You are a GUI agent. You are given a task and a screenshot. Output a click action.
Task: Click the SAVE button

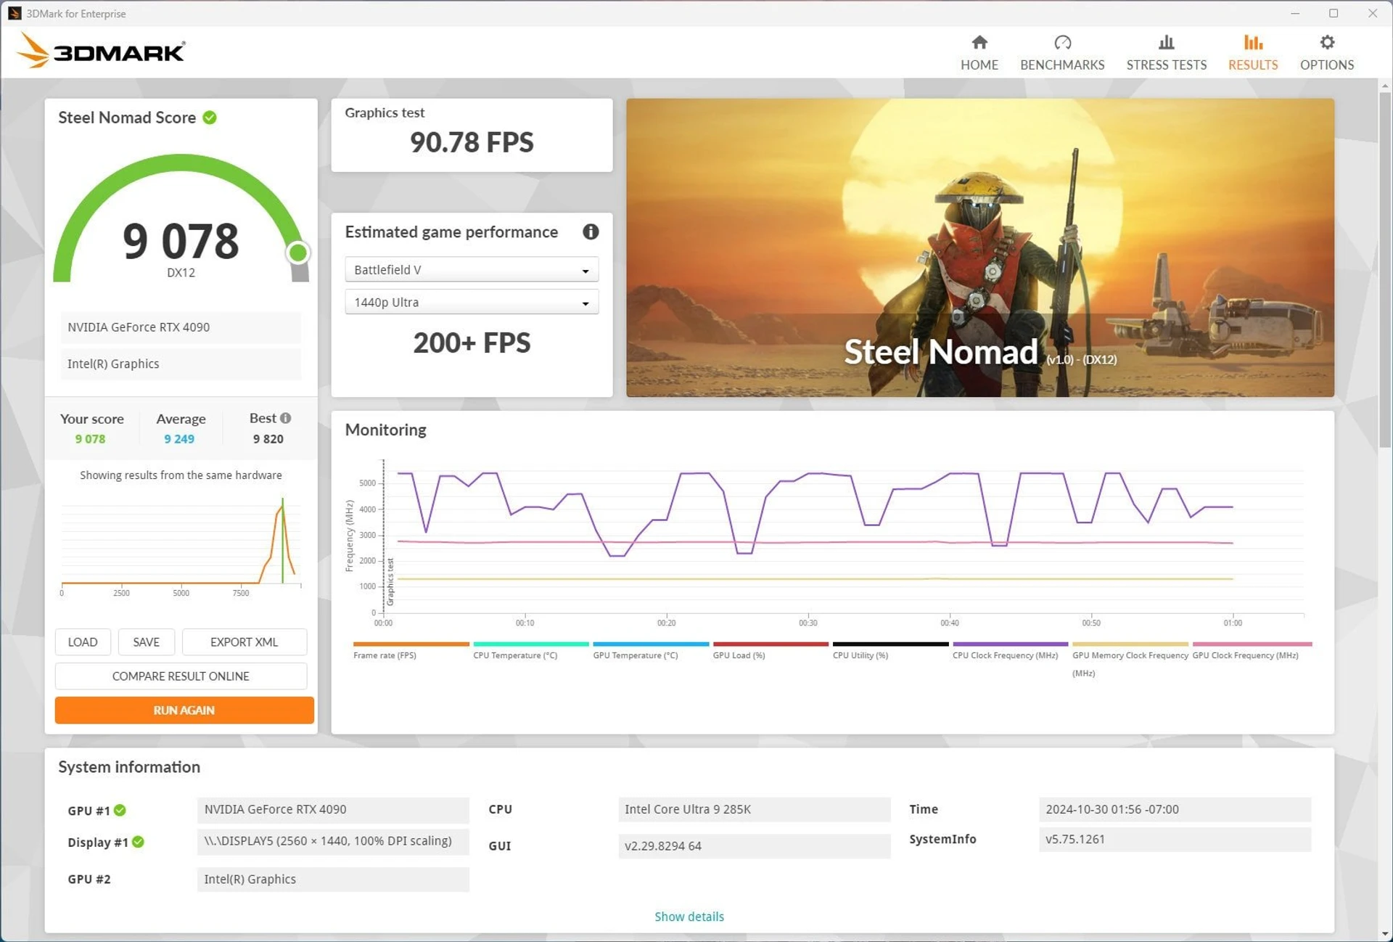coord(146,642)
